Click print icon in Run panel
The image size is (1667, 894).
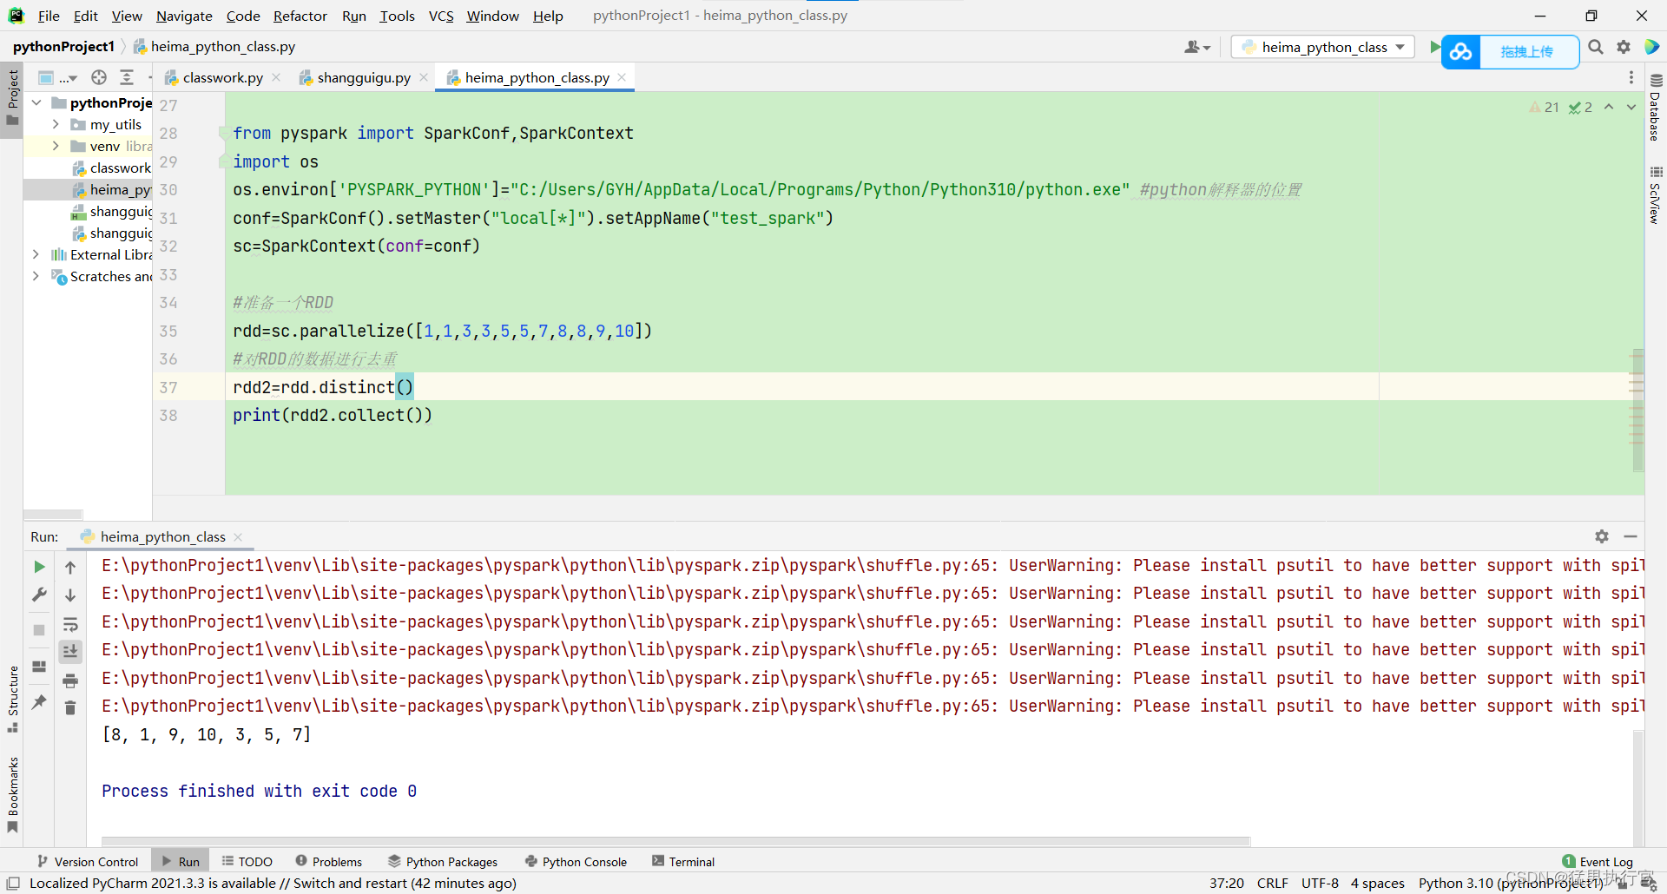(70, 680)
